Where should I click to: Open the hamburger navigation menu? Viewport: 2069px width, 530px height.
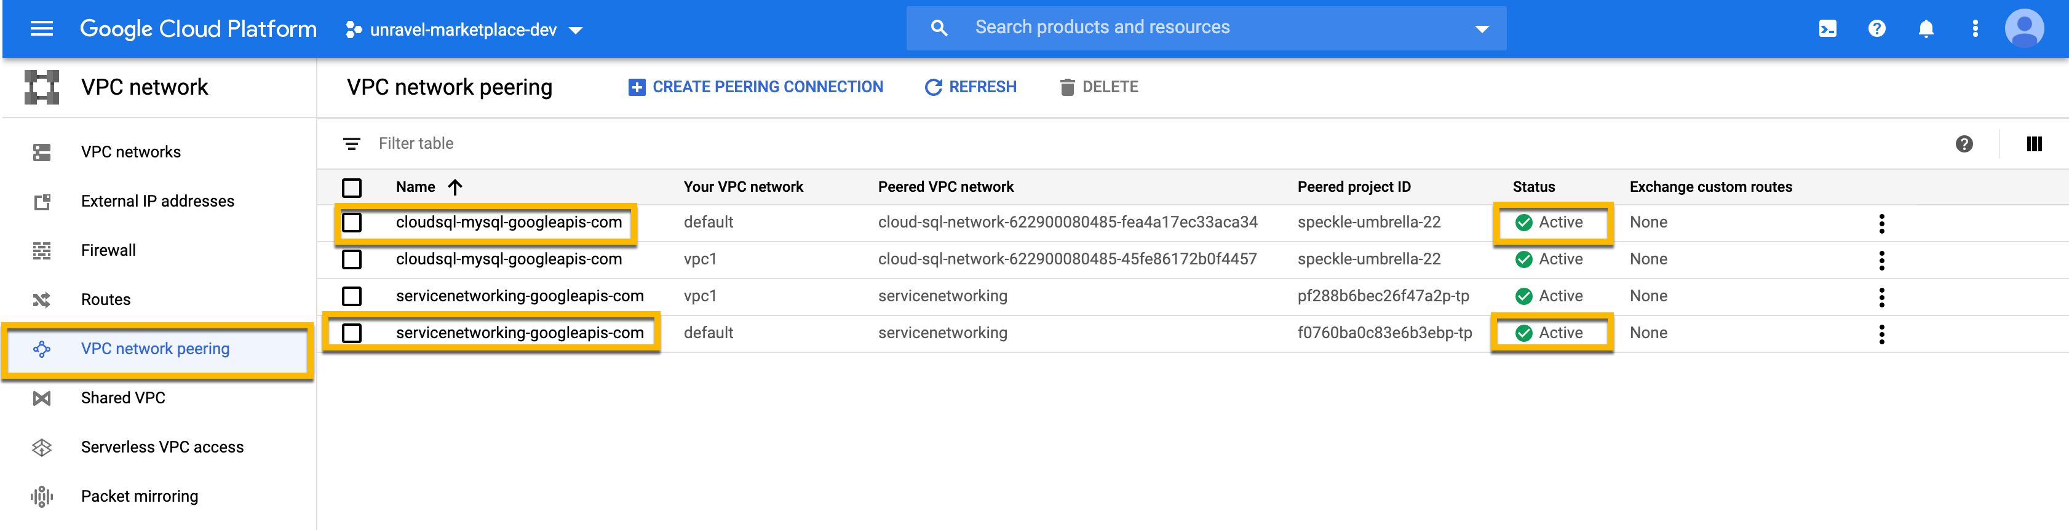[41, 29]
